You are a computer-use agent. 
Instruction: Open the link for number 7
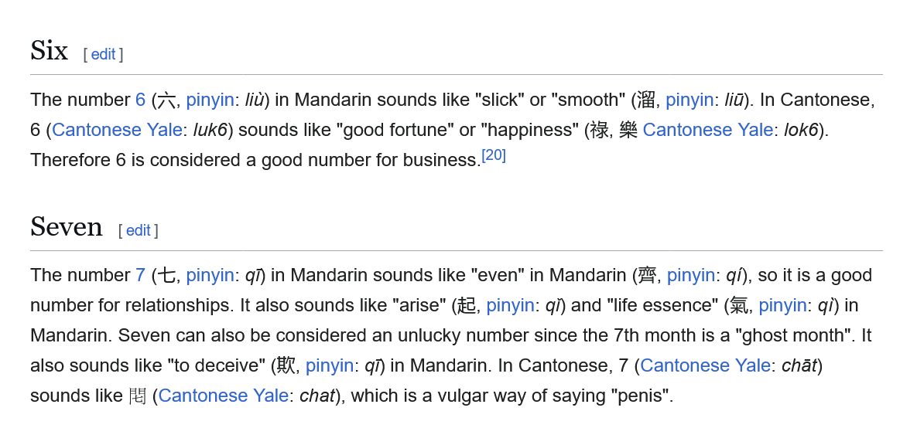tap(140, 275)
